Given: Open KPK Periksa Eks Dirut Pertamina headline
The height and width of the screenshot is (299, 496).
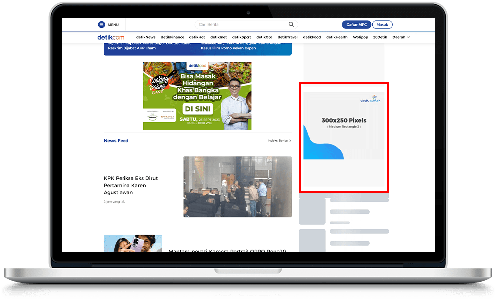Looking at the screenshot, I should click(x=130, y=185).
